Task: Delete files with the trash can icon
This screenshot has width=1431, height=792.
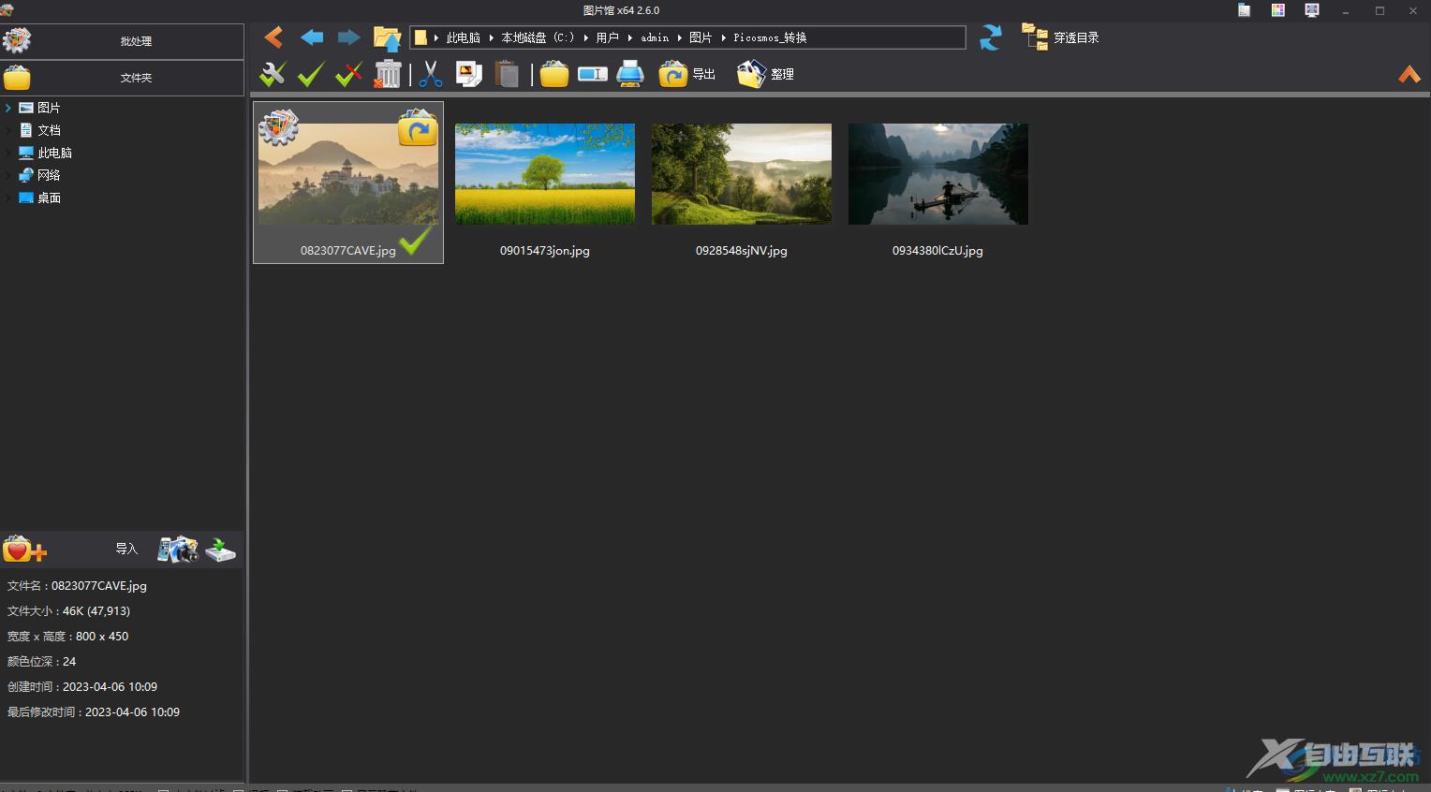Action: (387, 74)
